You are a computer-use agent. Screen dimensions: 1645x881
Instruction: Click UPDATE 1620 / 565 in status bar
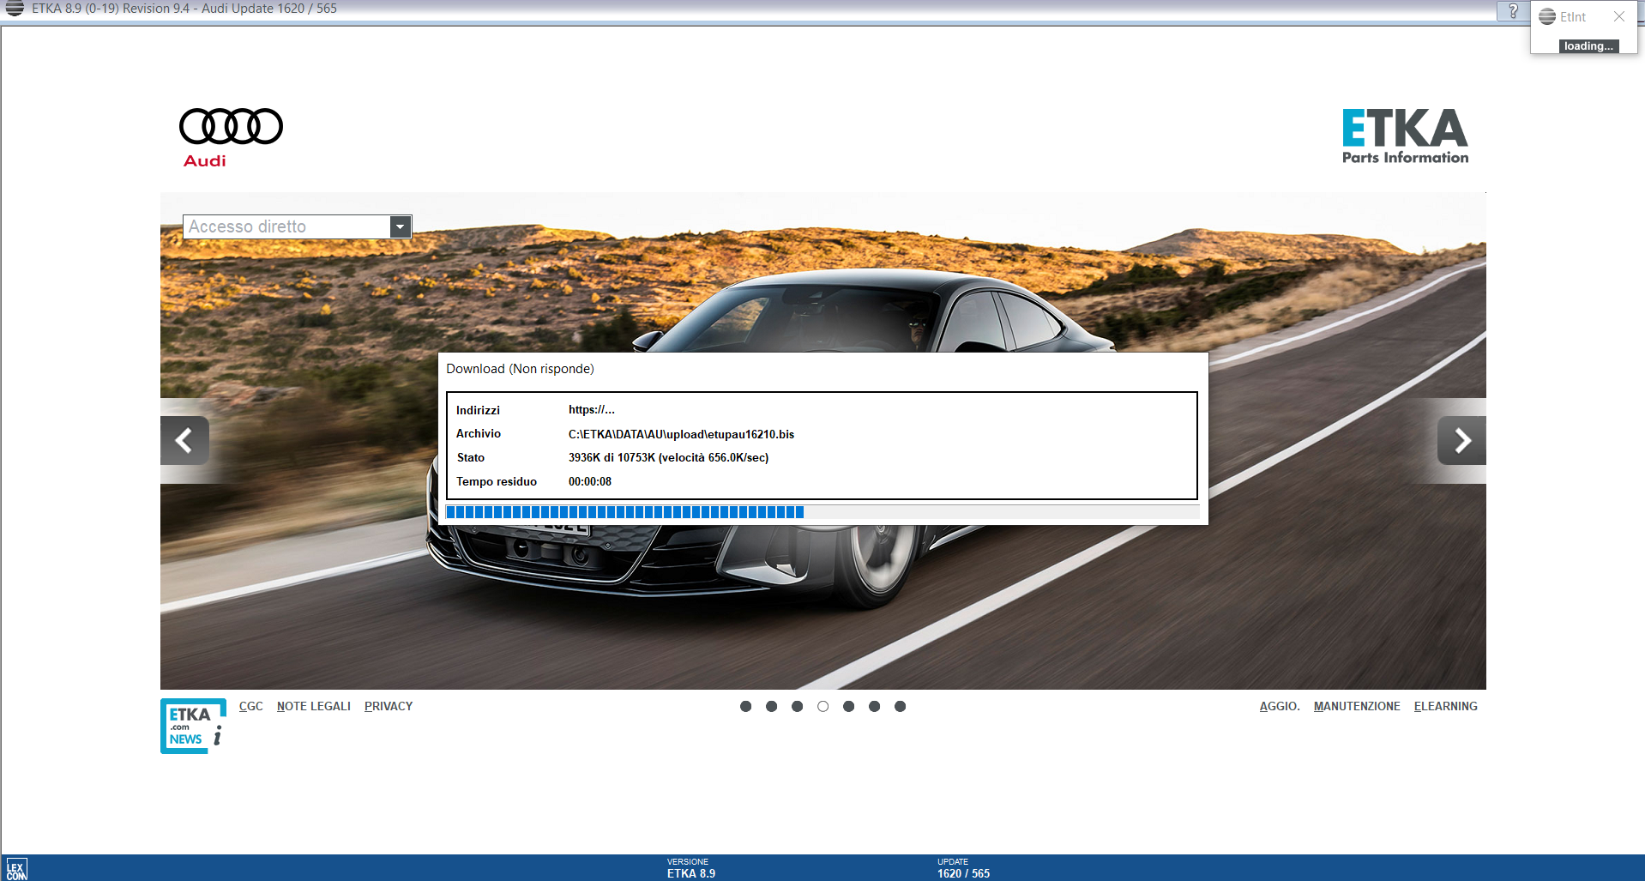click(963, 868)
